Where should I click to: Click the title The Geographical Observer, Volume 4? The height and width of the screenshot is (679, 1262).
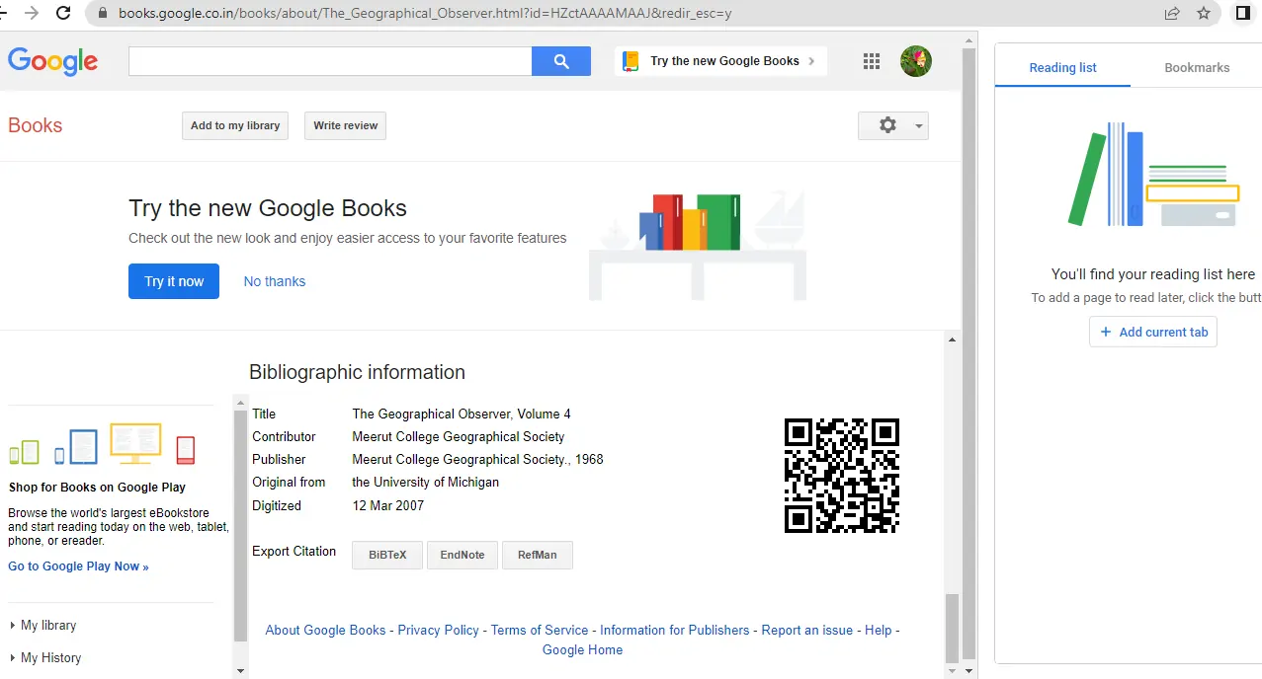462,414
